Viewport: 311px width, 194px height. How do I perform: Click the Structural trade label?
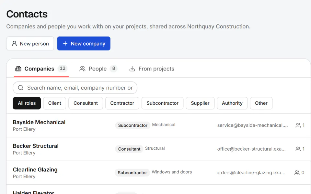click(x=155, y=148)
